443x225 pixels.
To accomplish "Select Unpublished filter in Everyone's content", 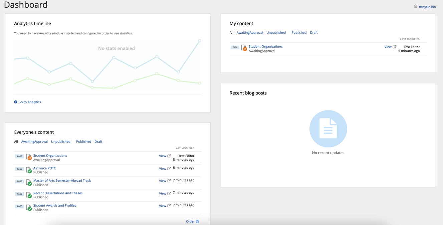I will 61,142.
